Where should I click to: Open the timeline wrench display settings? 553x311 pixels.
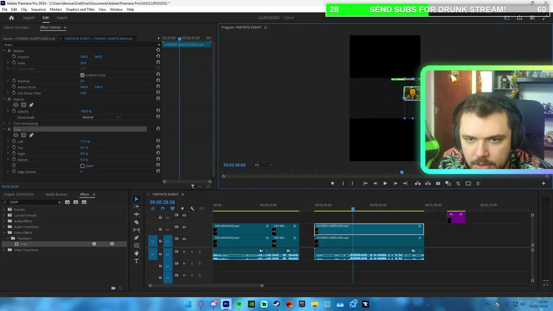[192, 209]
